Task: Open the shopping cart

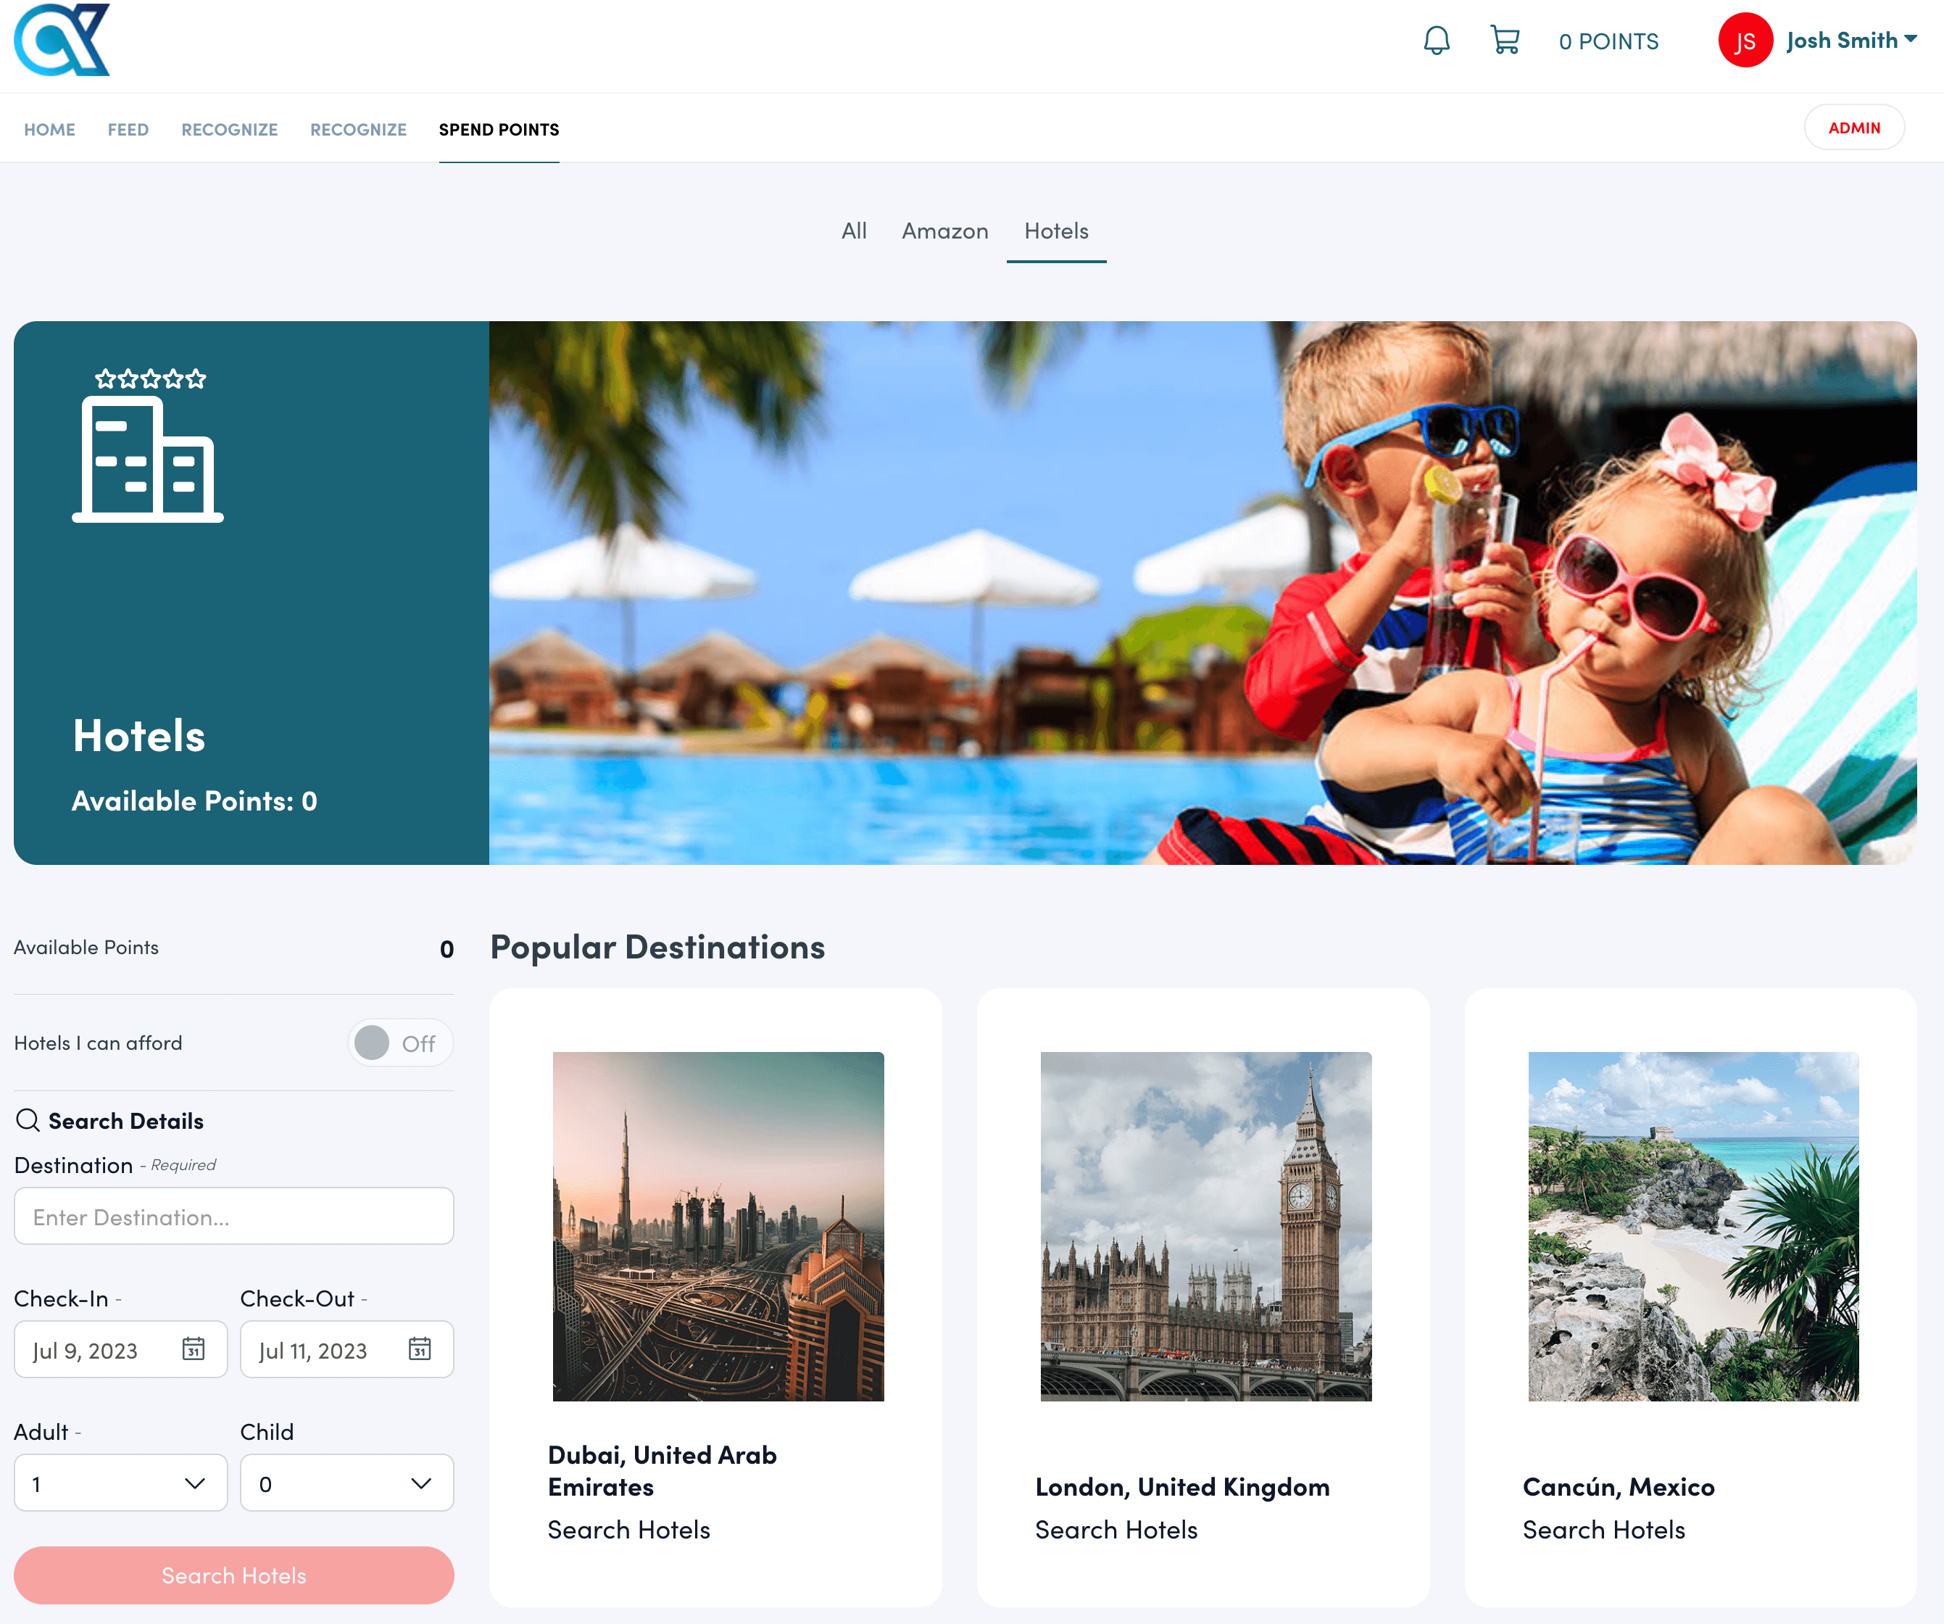Action: (1504, 41)
